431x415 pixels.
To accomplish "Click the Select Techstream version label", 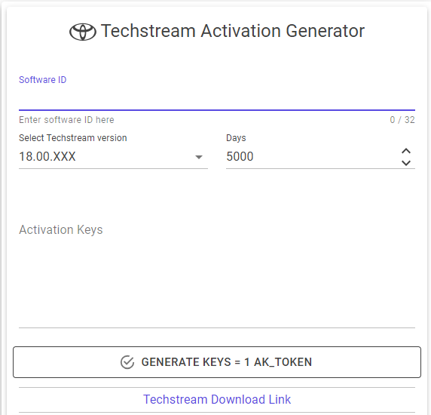I will (73, 138).
